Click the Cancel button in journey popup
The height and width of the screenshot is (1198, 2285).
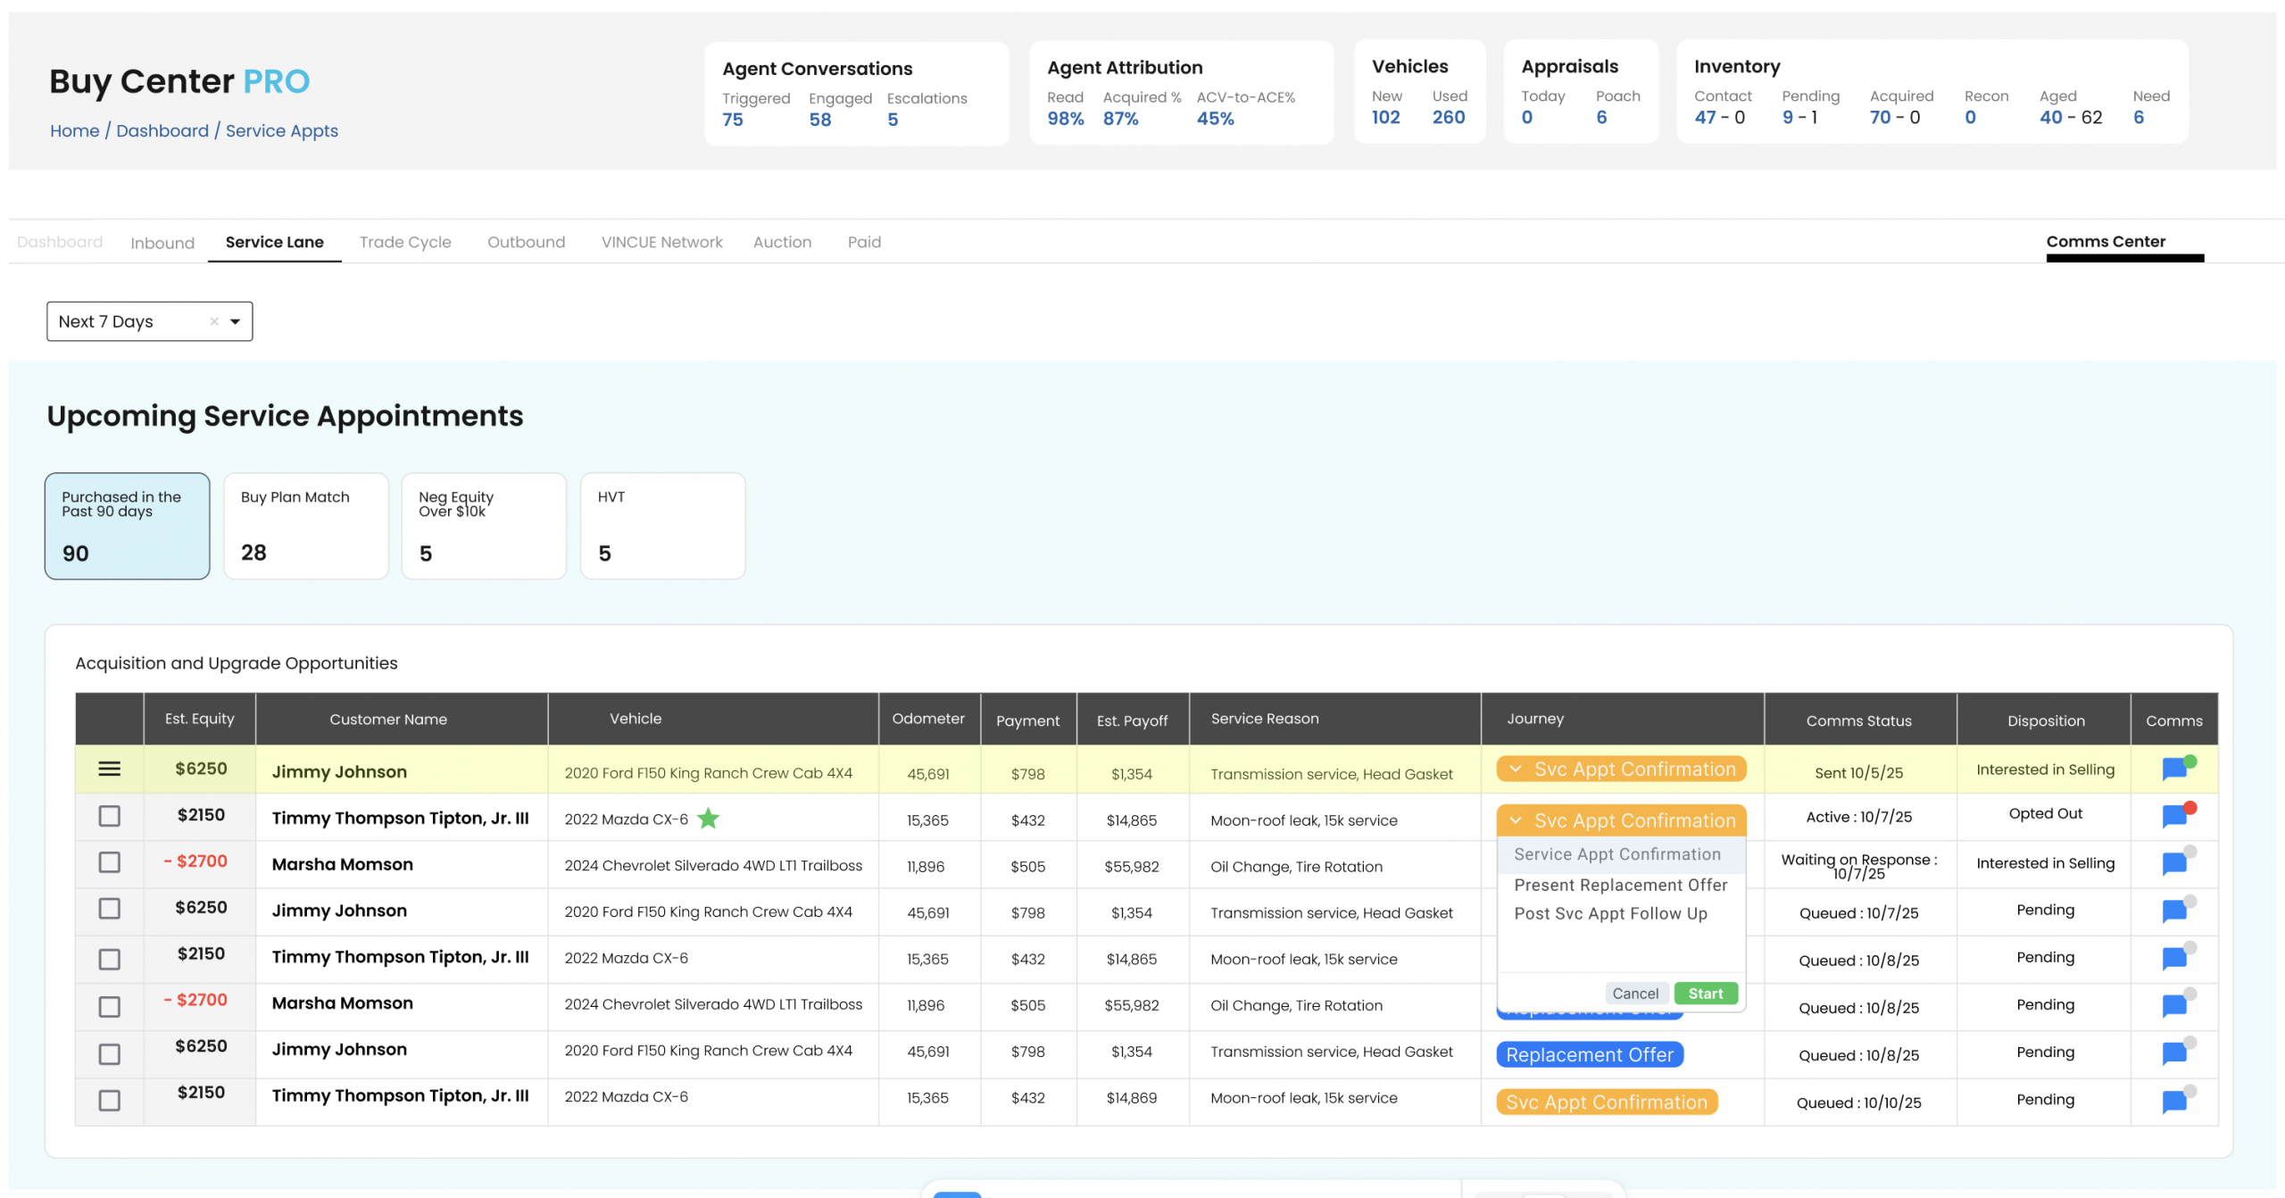1634,994
